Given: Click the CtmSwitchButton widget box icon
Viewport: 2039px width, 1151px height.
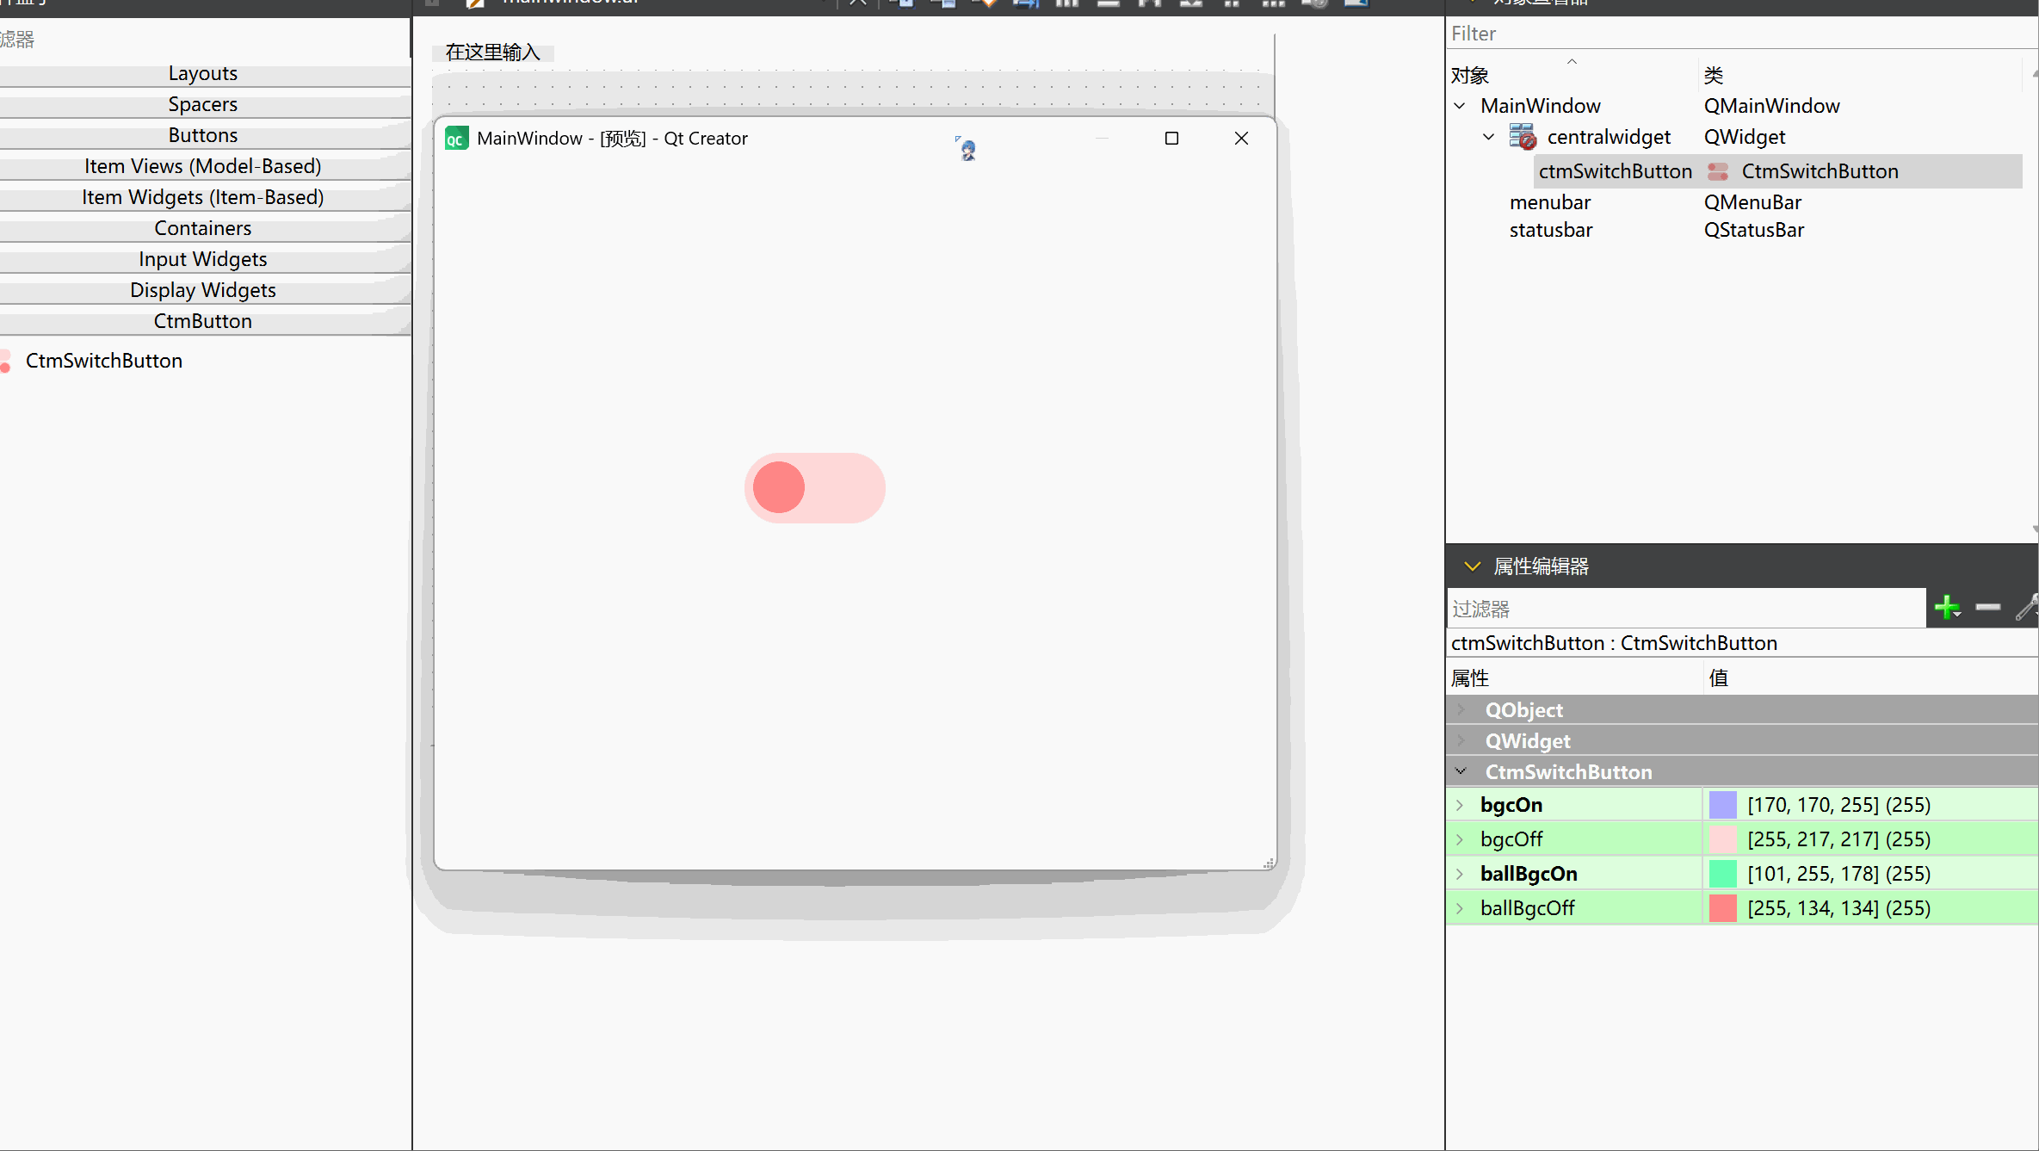Looking at the screenshot, I should pyautogui.click(x=6, y=361).
